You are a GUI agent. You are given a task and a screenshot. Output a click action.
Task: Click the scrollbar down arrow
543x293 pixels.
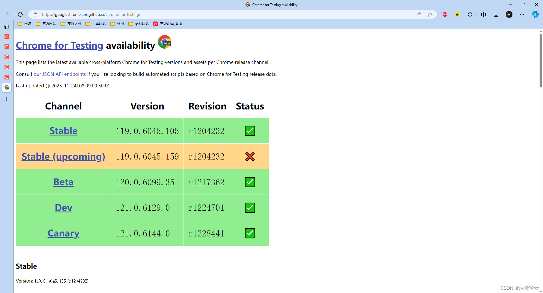pos(541,291)
